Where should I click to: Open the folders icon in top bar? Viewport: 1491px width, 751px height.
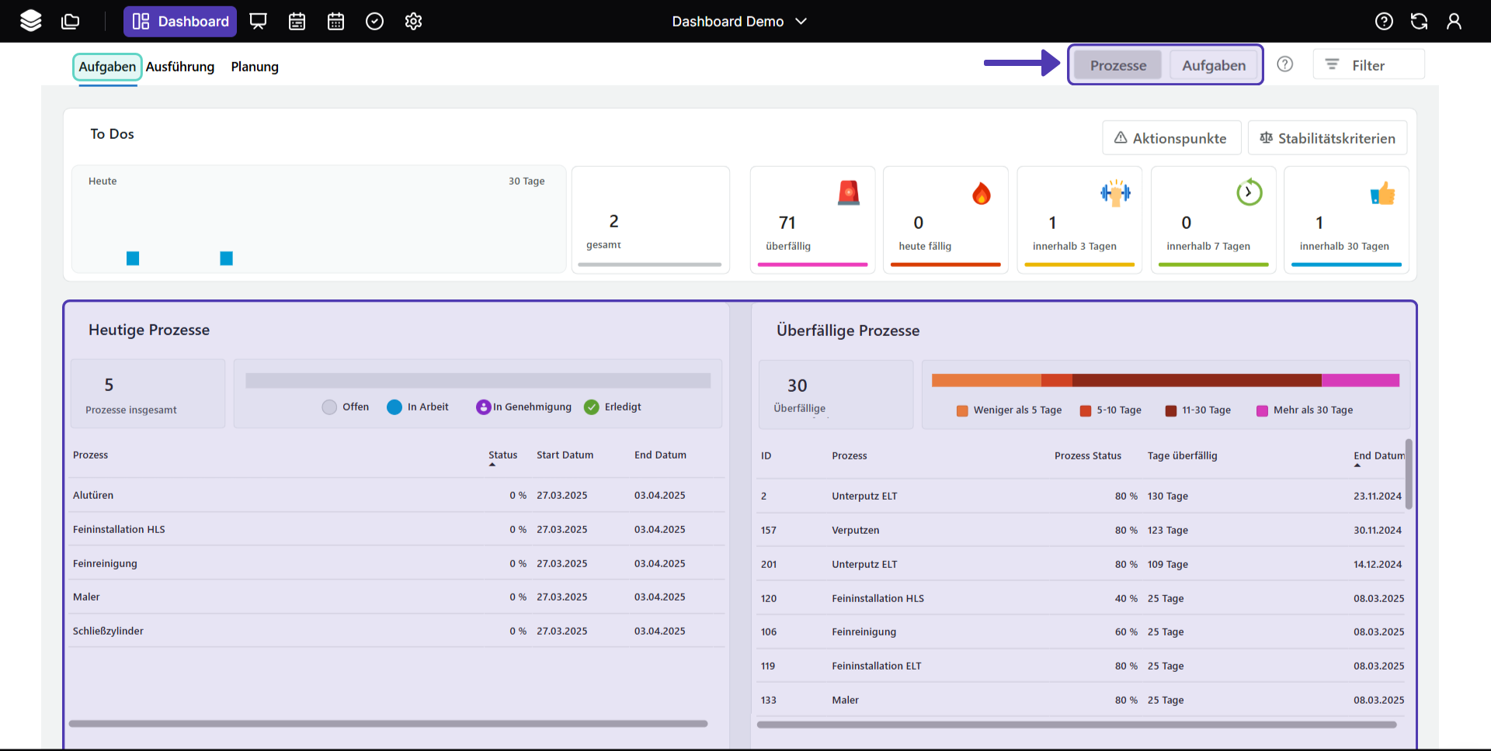click(x=71, y=21)
